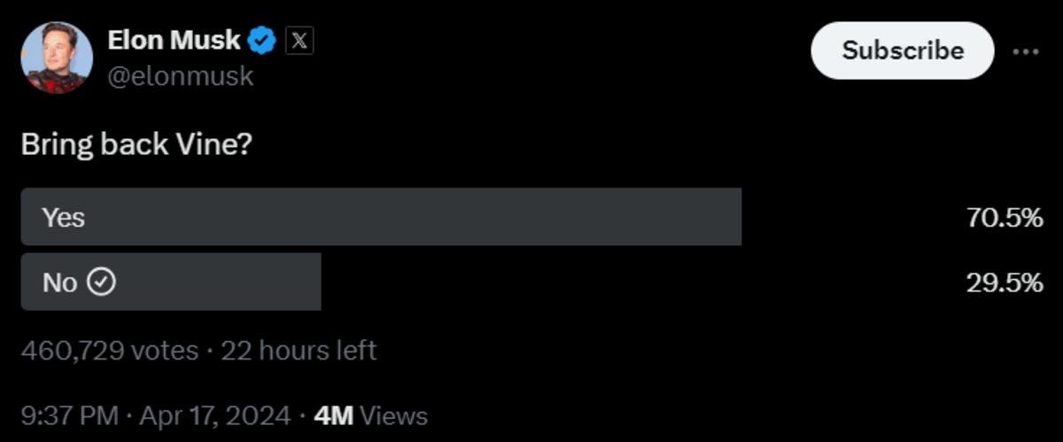Click the 460,729 votes count

(109, 351)
